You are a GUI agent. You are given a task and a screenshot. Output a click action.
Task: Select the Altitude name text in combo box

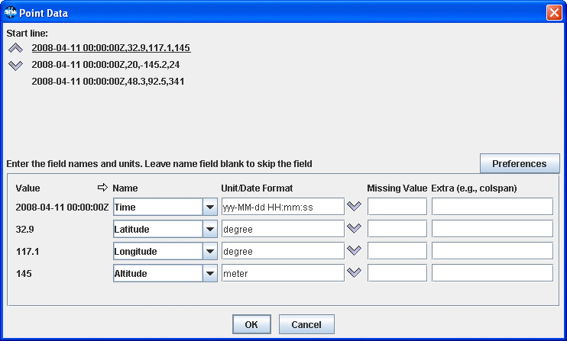pos(131,274)
